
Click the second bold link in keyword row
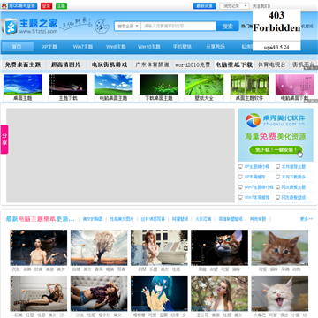tap(65, 64)
